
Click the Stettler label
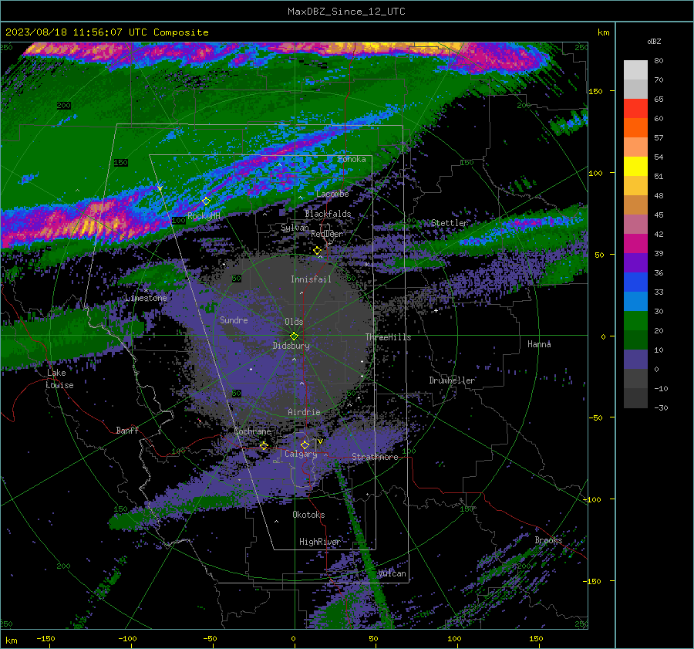(x=450, y=223)
